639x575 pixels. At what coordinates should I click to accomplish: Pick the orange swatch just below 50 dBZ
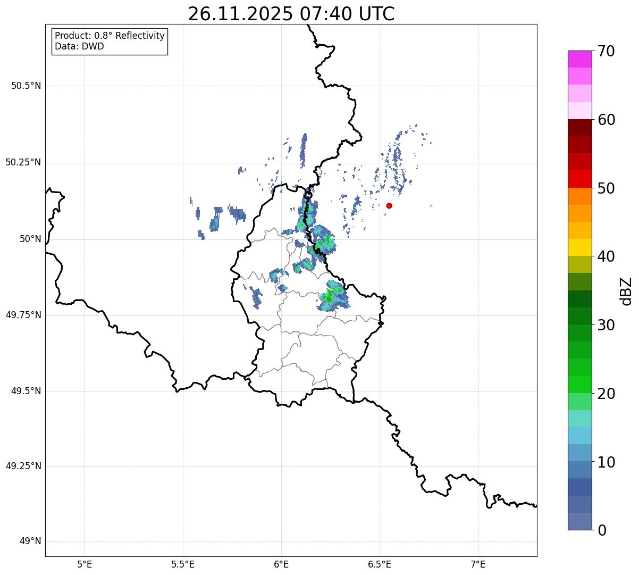pos(579,196)
